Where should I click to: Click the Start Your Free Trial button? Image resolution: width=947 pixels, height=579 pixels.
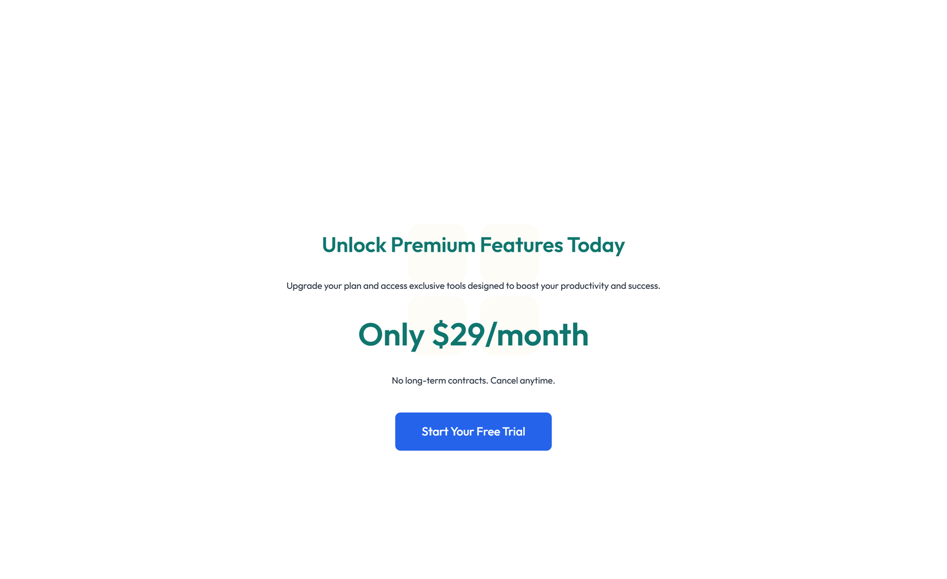473,432
